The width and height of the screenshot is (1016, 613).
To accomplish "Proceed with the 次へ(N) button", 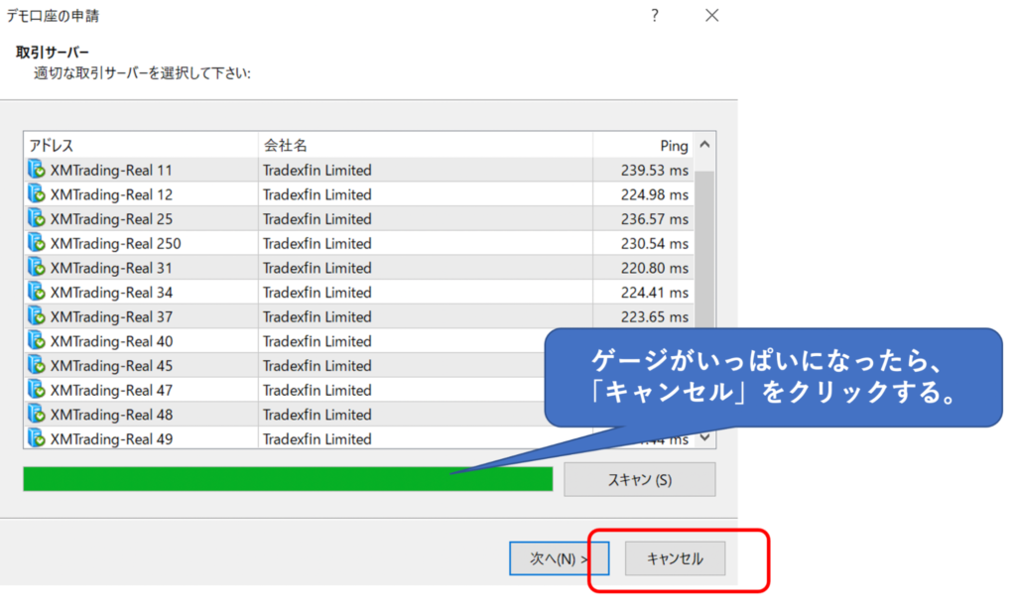I will point(559,558).
